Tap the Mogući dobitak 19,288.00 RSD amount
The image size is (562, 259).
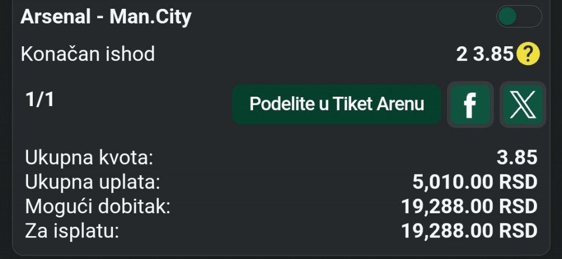click(x=469, y=206)
